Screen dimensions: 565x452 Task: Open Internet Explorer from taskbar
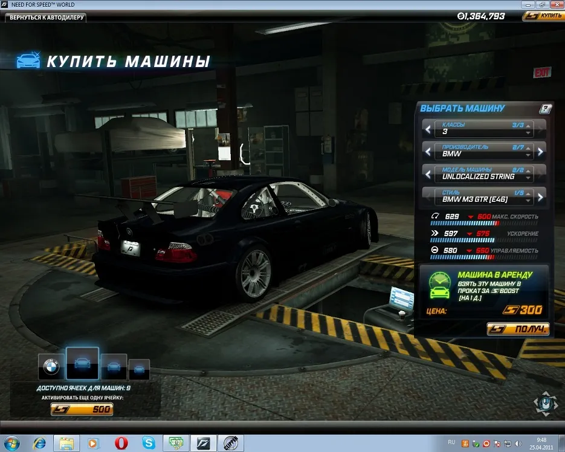39,443
